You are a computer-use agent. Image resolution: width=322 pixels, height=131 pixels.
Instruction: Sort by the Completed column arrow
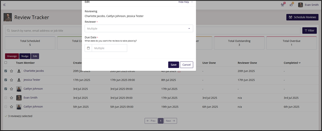click(300, 63)
